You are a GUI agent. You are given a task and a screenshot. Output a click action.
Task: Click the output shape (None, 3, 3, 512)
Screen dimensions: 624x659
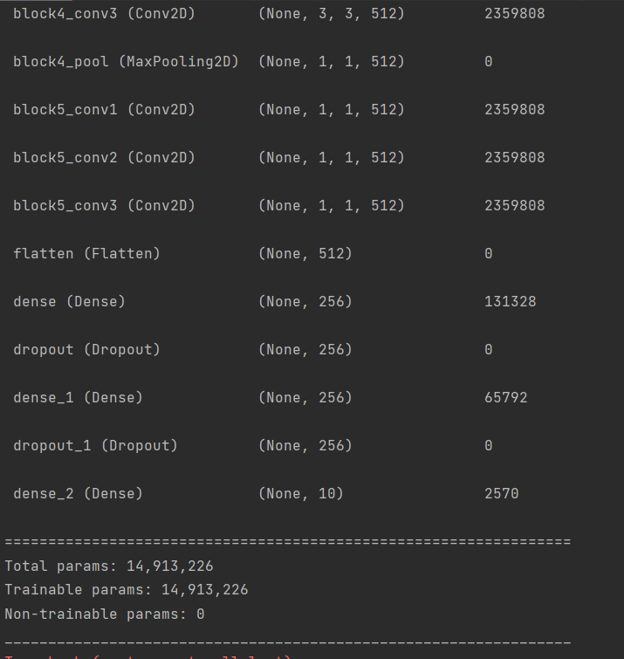(x=332, y=14)
